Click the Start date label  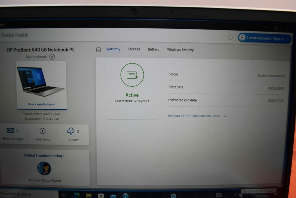tap(176, 87)
